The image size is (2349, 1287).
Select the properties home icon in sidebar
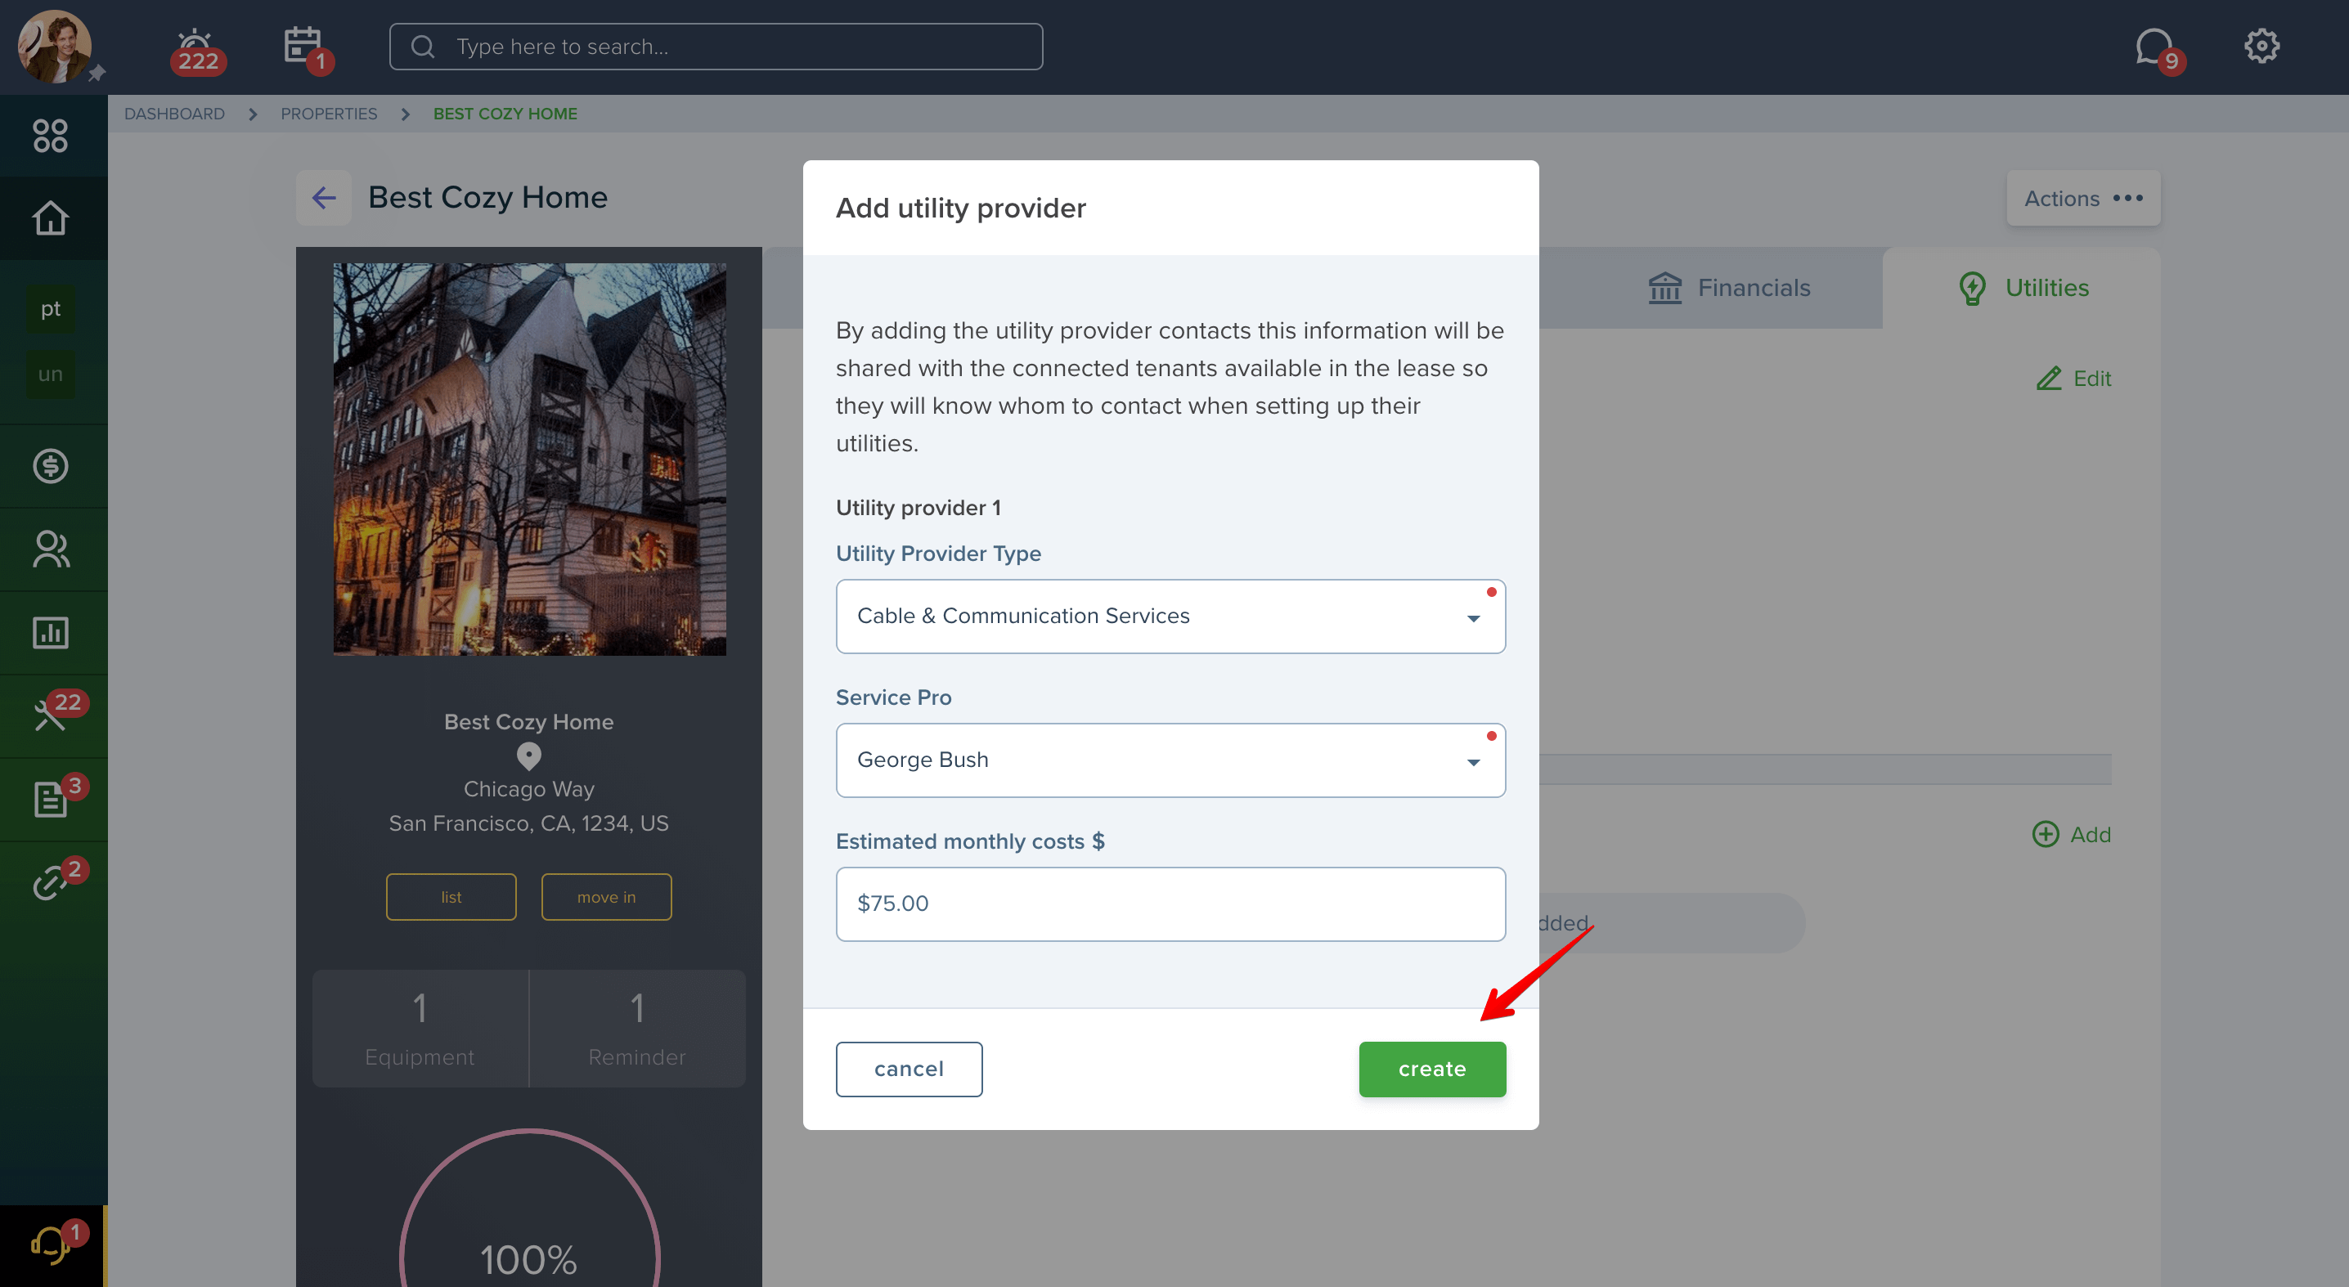click(50, 217)
